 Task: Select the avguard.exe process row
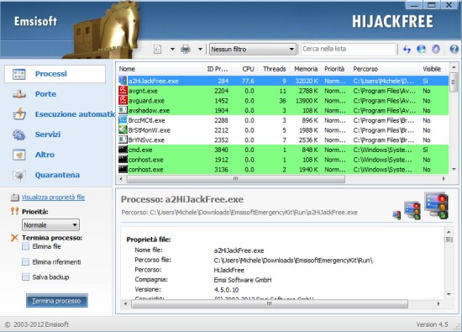coord(283,101)
